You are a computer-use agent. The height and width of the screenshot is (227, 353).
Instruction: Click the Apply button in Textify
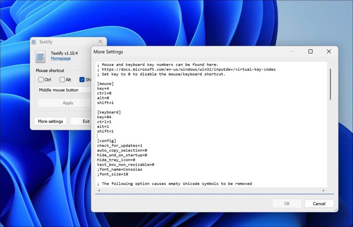(64, 103)
